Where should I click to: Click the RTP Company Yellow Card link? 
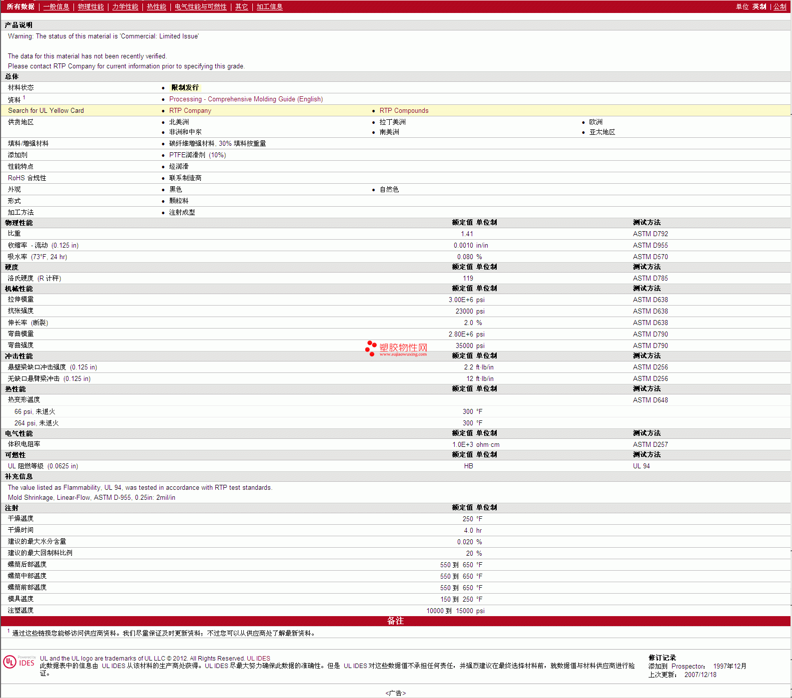(x=190, y=111)
